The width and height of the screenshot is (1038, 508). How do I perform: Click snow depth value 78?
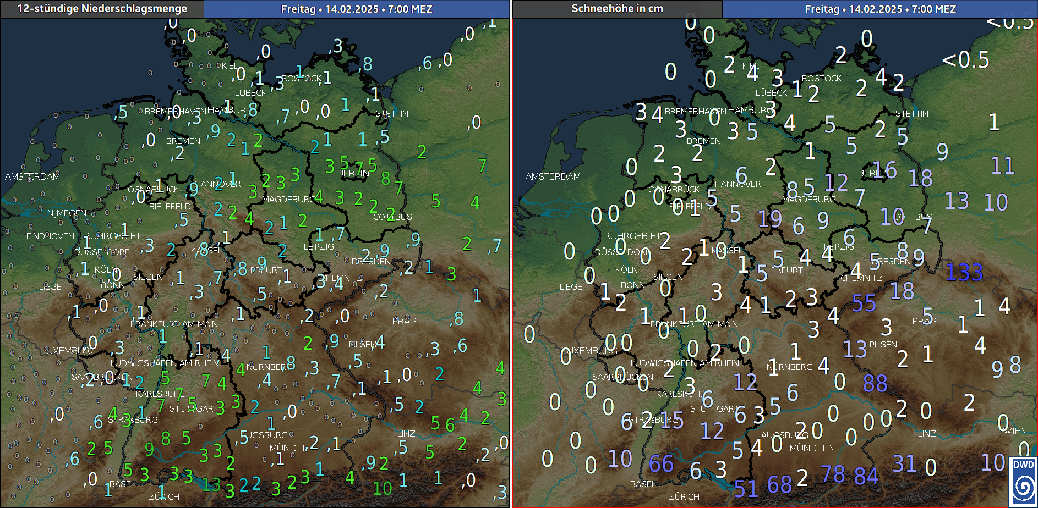(x=833, y=474)
